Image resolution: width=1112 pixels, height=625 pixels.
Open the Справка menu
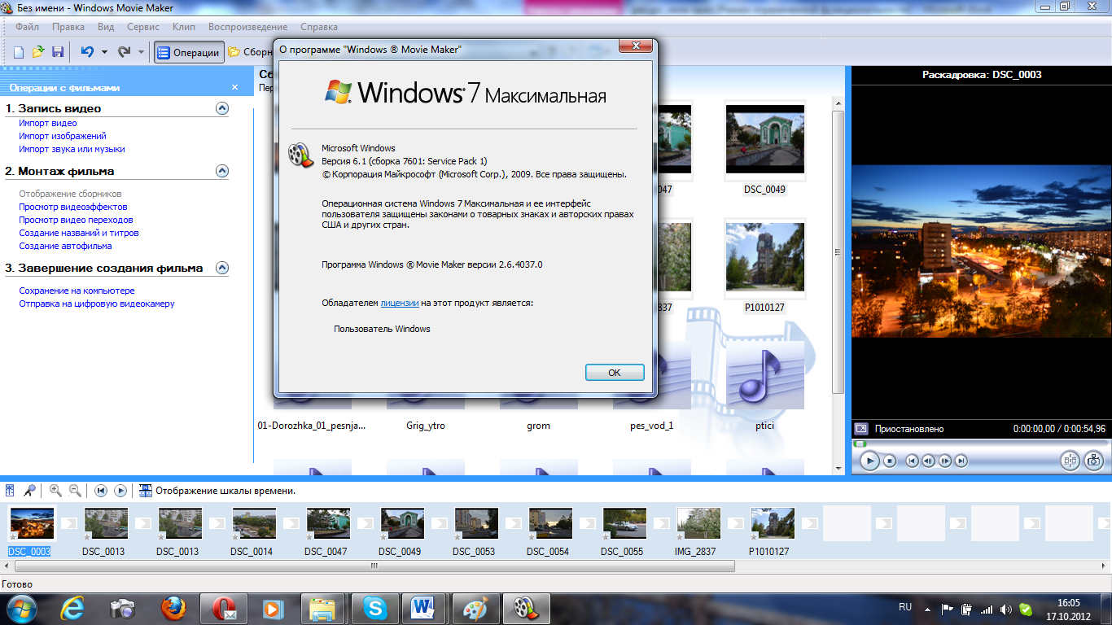tap(319, 27)
